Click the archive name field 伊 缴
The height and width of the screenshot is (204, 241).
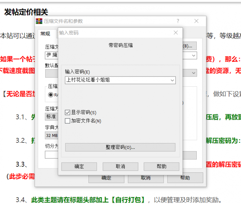(x=52, y=55)
